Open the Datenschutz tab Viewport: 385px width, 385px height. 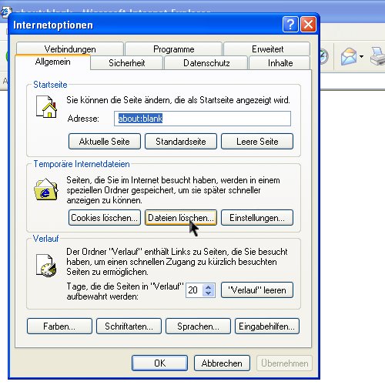(206, 63)
